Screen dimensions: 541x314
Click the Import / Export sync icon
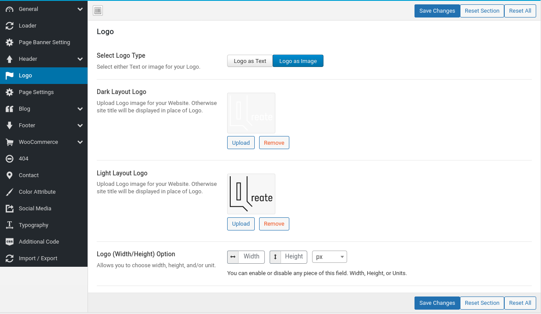coord(9,258)
